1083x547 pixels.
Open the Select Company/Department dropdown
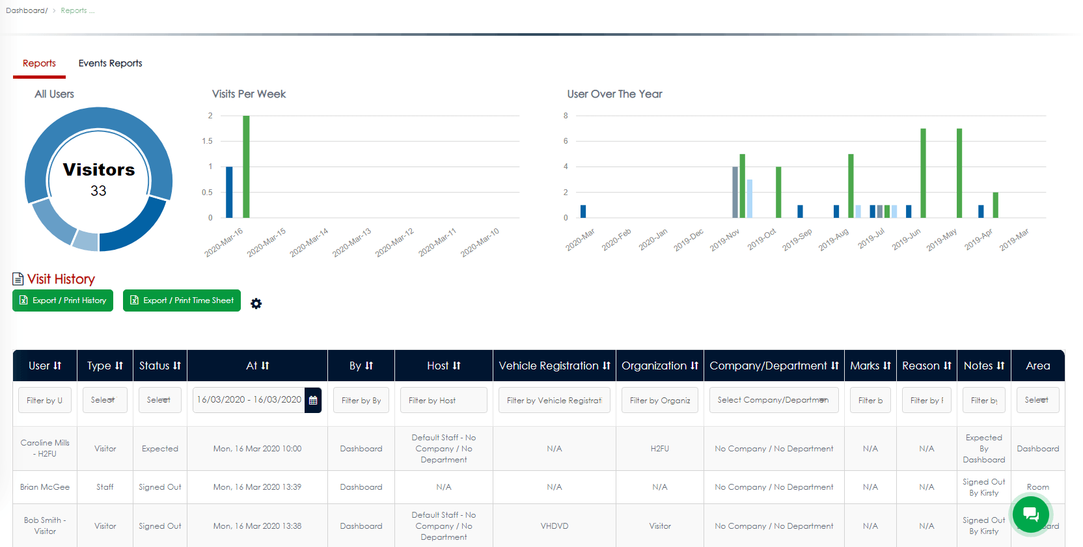pos(773,400)
